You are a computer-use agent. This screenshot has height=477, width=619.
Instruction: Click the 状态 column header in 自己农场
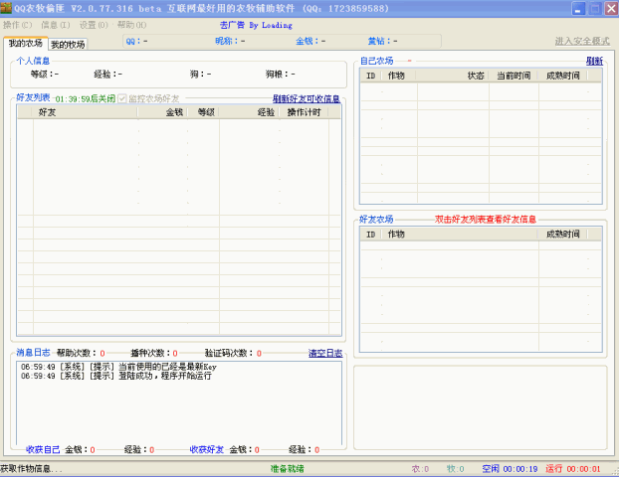click(x=453, y=76)
